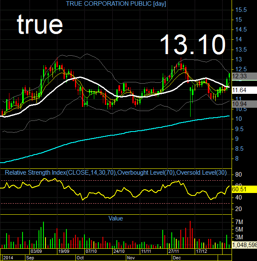Click the 14.5 price axis label
The height and width of the screenshot is (261, 257).
point(241,30)
